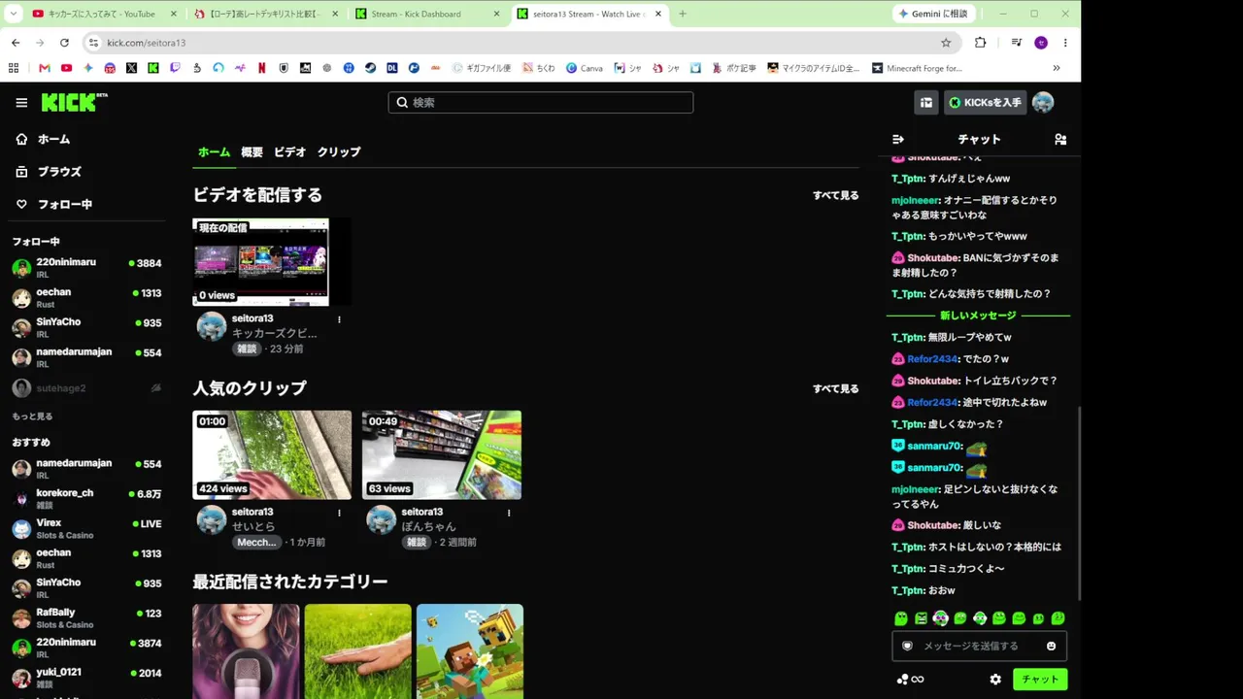Switch to the キッカーズに入ってみて YouTube tab

coord(104,14)
